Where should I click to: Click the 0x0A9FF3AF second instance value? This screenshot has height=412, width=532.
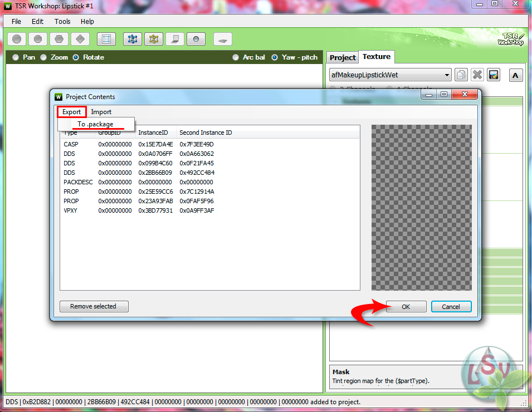tap(197, 210)
